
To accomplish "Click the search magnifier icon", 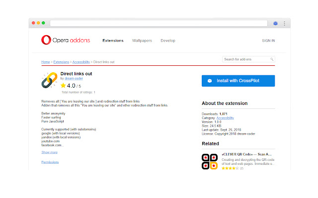I will click(272, 59).
